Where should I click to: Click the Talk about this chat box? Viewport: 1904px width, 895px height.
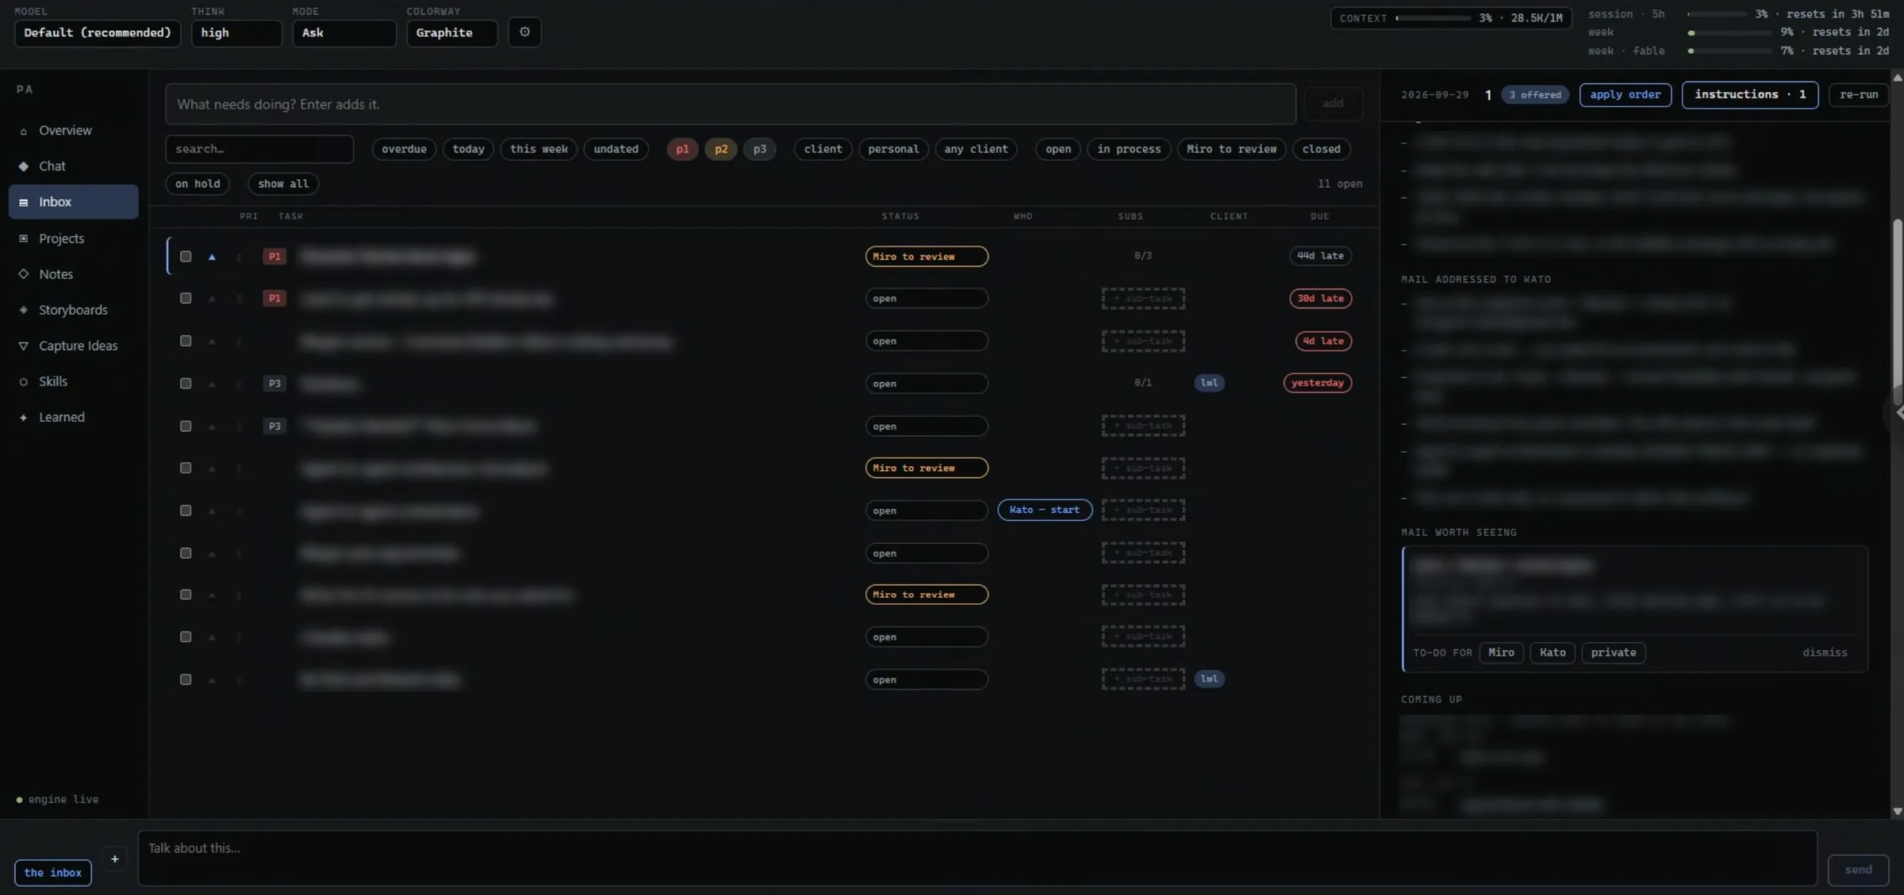point(977,858)
